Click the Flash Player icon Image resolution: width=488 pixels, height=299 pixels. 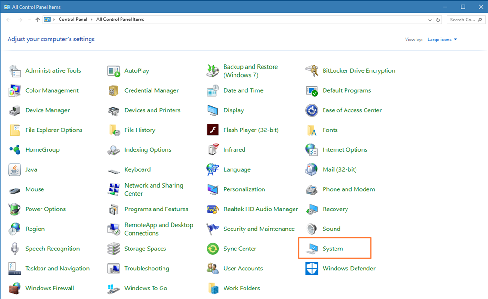[213, 130]
